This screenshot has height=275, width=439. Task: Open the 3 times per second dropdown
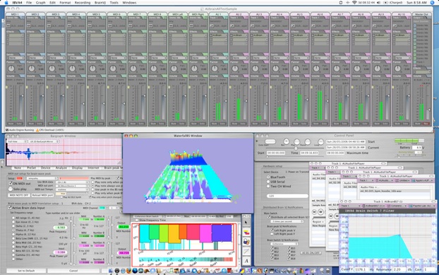tap(287, 221)
